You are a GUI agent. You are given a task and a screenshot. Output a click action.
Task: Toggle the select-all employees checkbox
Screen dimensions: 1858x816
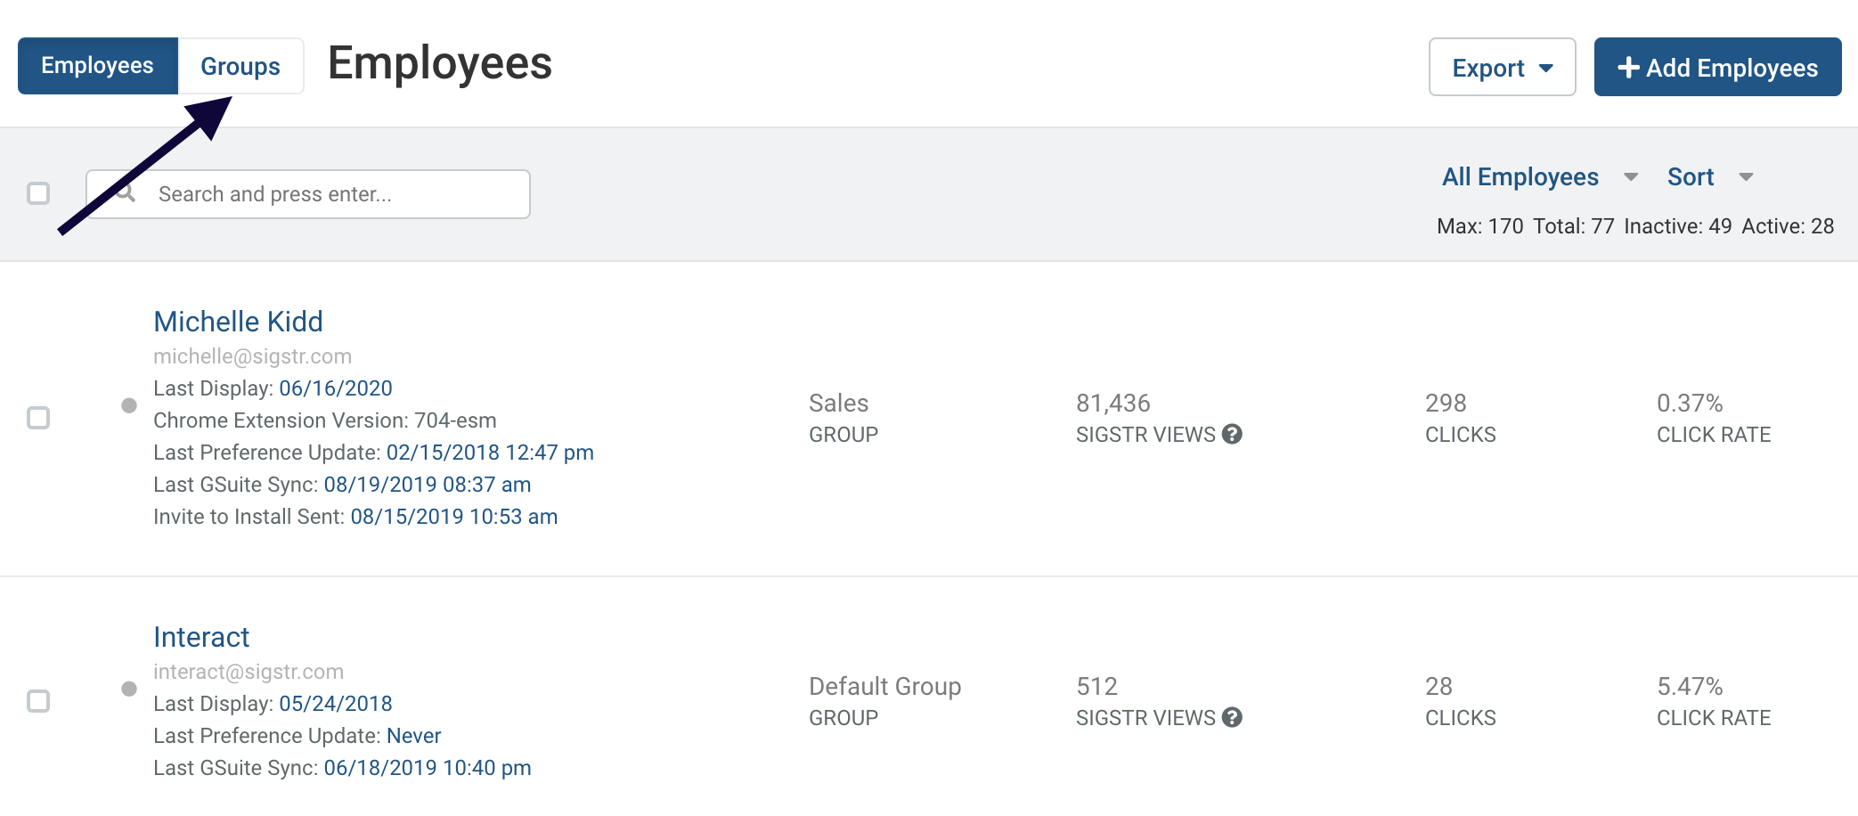click(38, 193)
